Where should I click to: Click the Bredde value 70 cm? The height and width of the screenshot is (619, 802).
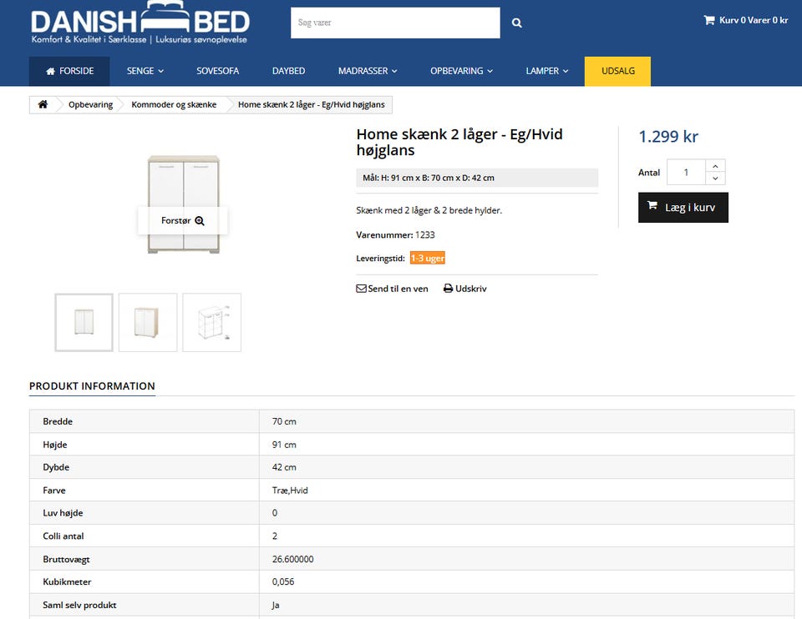[x=284, y=421]
